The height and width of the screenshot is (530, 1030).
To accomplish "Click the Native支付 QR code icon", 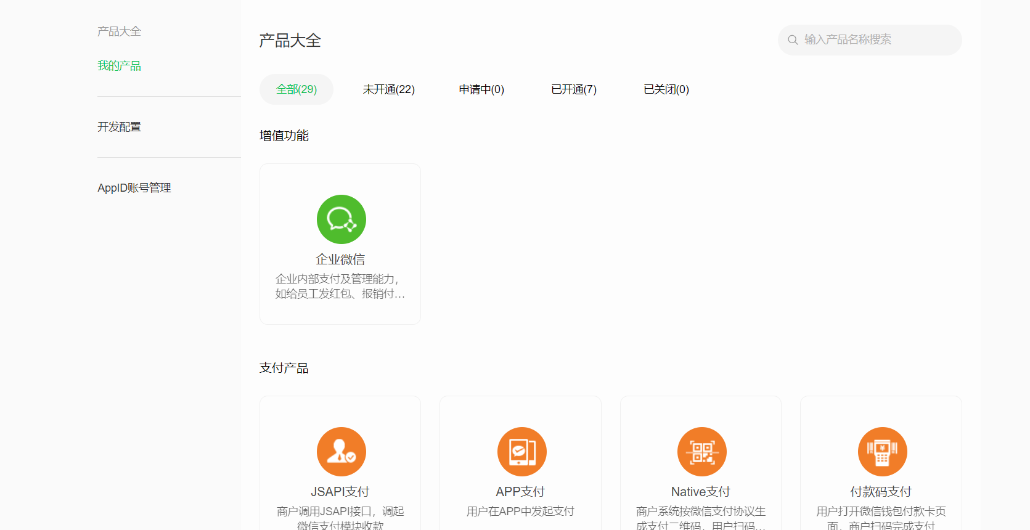I will click(x=701, y=452).
